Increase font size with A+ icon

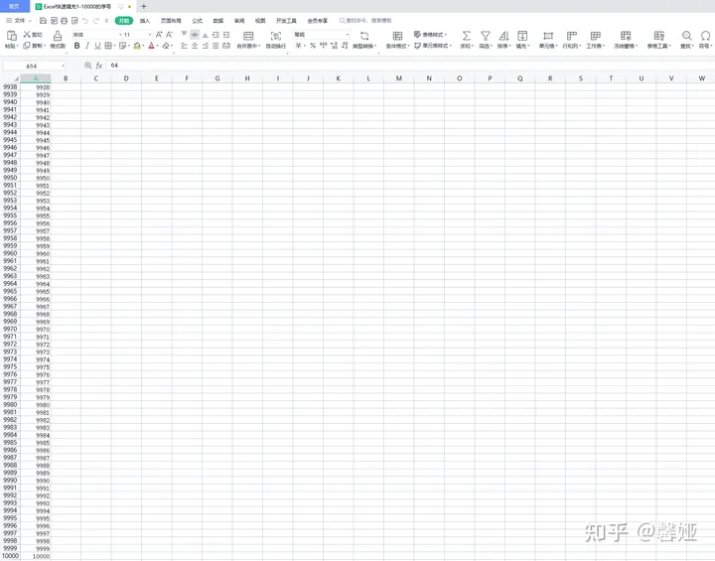(159, 34)
